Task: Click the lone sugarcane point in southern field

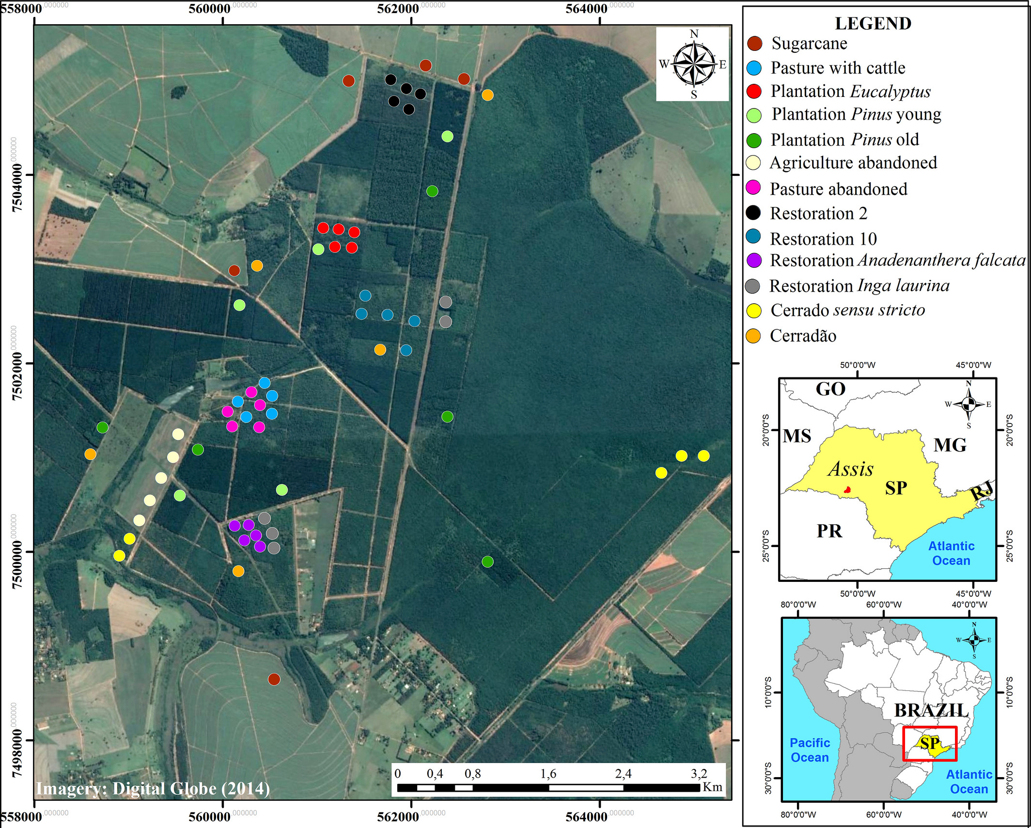Action: 274,679
